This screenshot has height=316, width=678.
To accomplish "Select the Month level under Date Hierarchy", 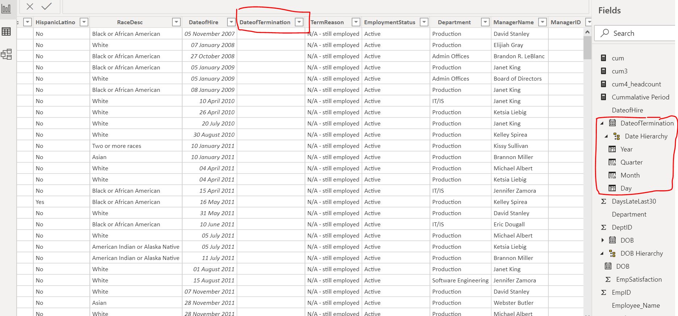I will pyautogui.click(x=630, y=175).
